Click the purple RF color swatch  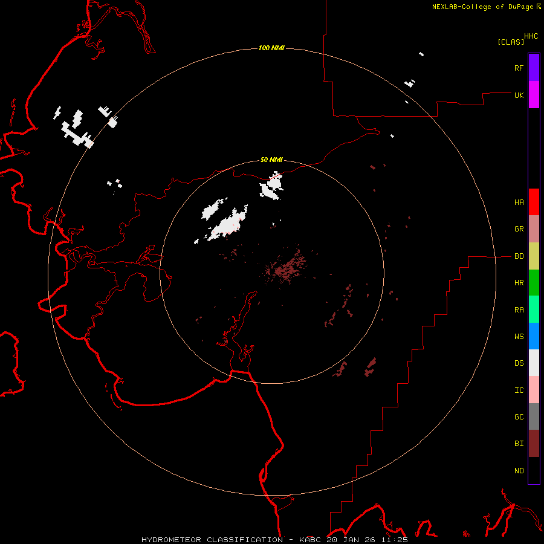coord(534,68)
